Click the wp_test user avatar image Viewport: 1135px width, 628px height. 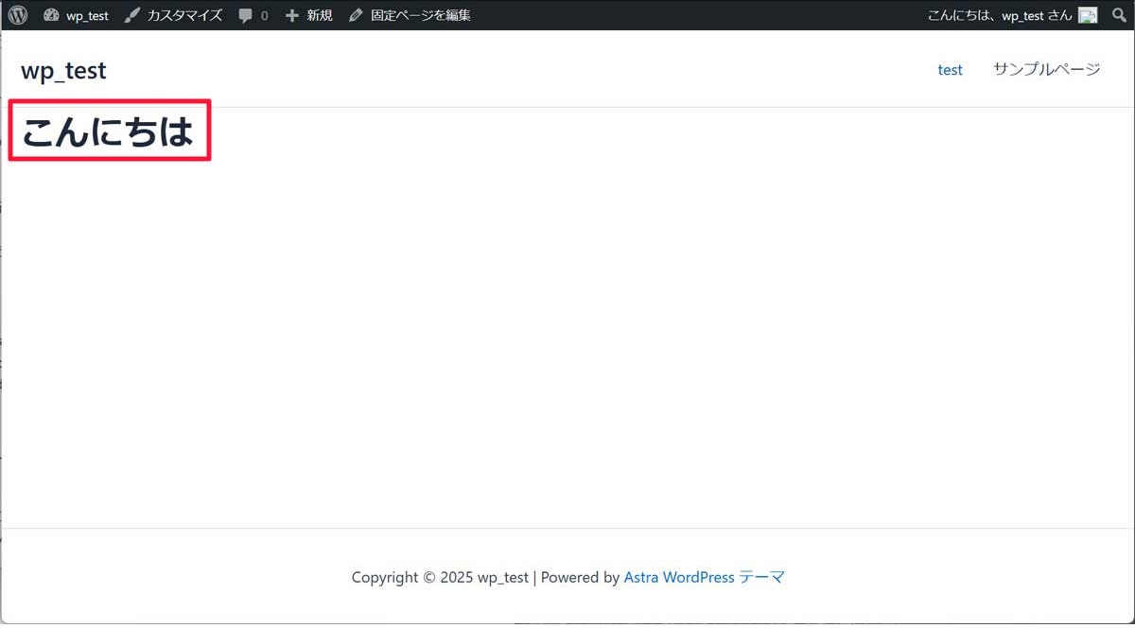click(1086, 14)
